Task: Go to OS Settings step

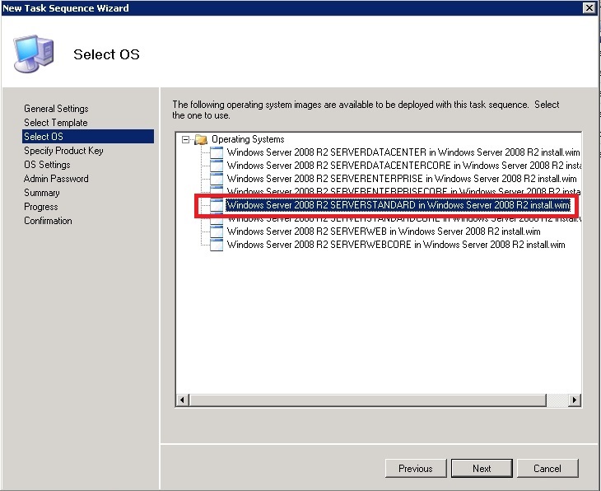Action: 47,165
